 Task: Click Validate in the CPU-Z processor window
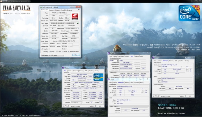91,106
